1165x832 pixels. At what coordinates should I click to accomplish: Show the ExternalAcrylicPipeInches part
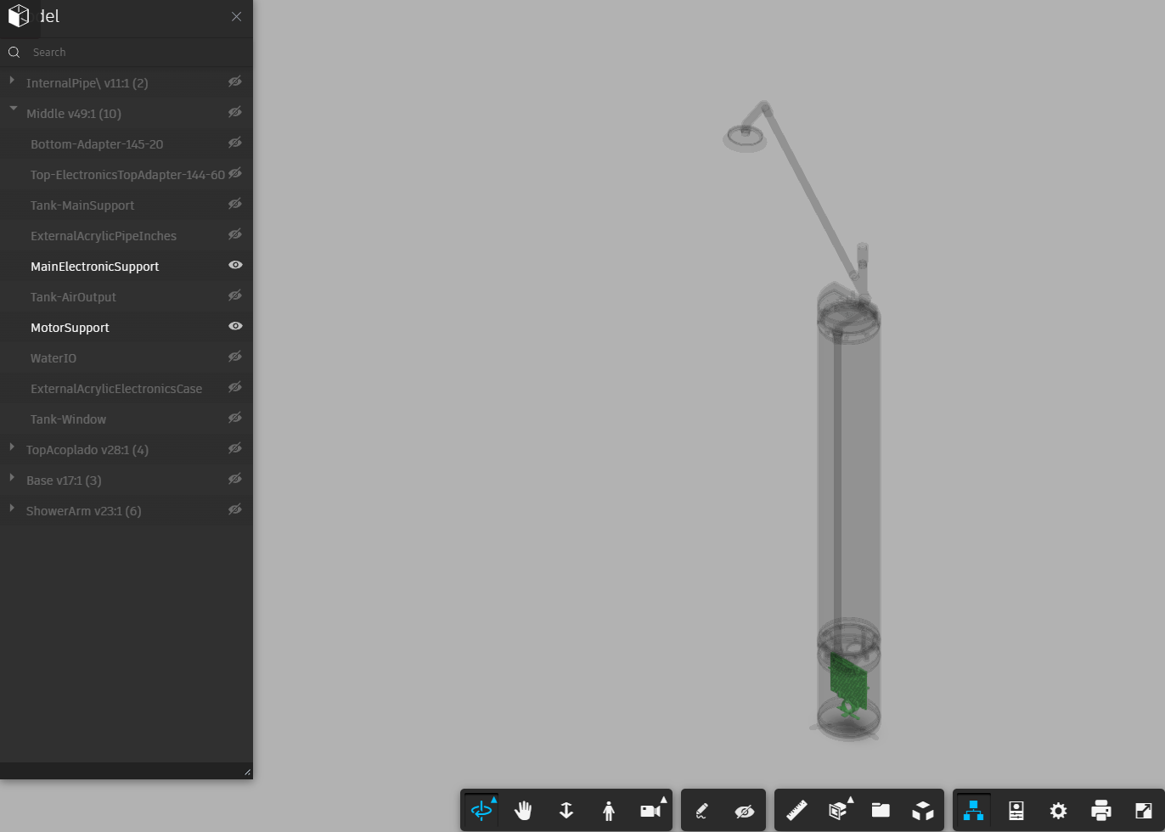click(x=235, y=234)
